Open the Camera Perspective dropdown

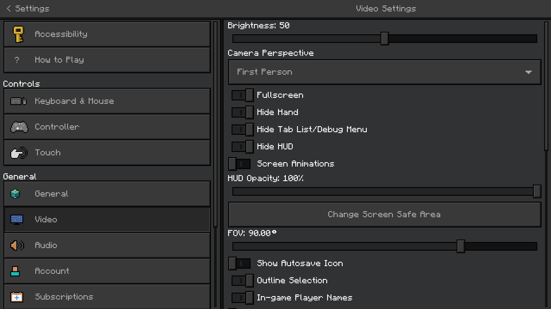[385, 72]
